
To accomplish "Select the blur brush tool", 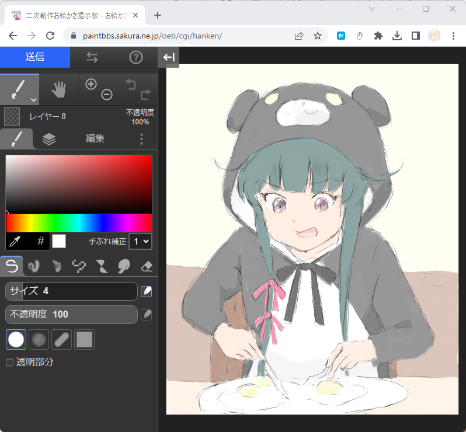I will [34, 266].
